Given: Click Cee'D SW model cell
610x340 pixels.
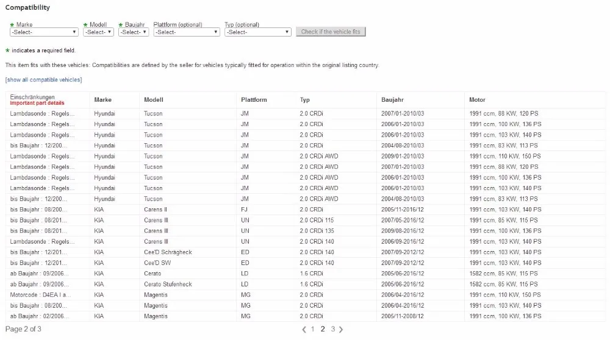Looking at the screenshot, I should click(x=157, y=263).
